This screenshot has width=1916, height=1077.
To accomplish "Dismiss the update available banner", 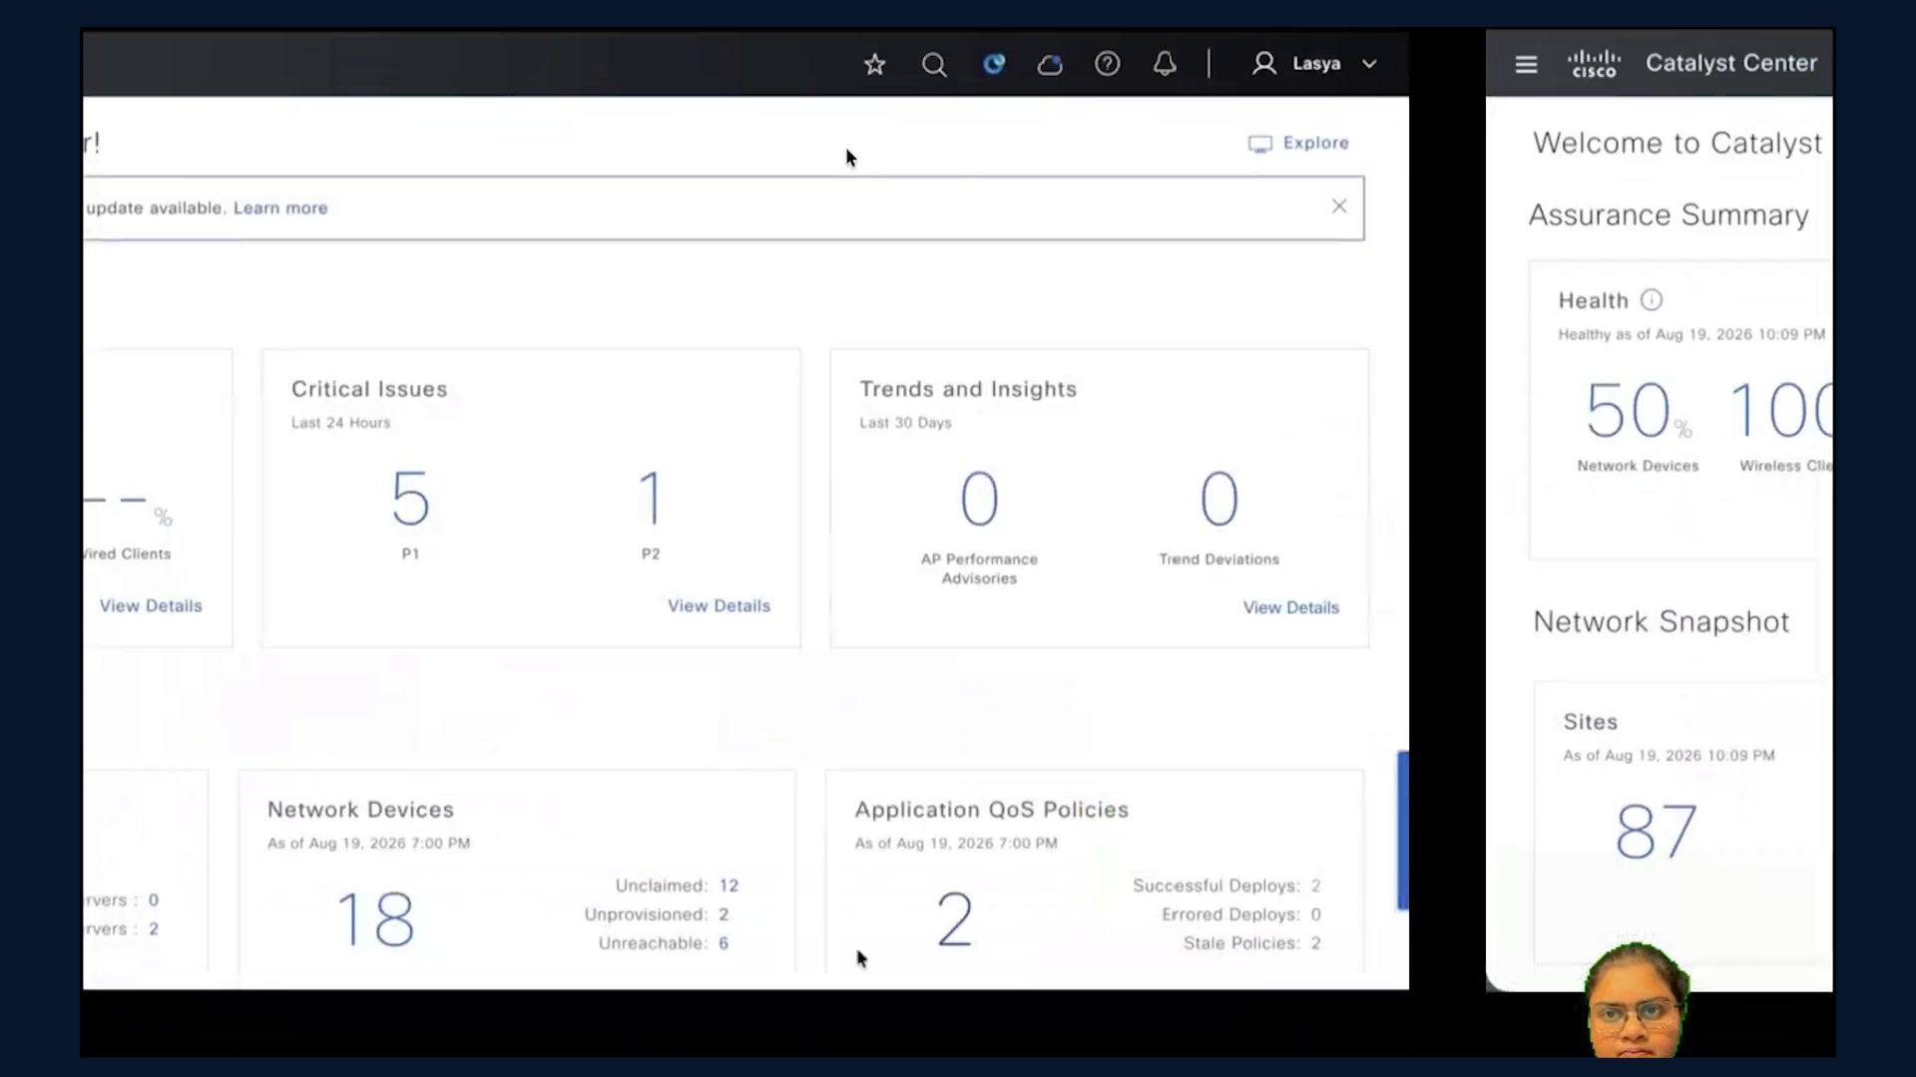I will [x=1339, y=206].
